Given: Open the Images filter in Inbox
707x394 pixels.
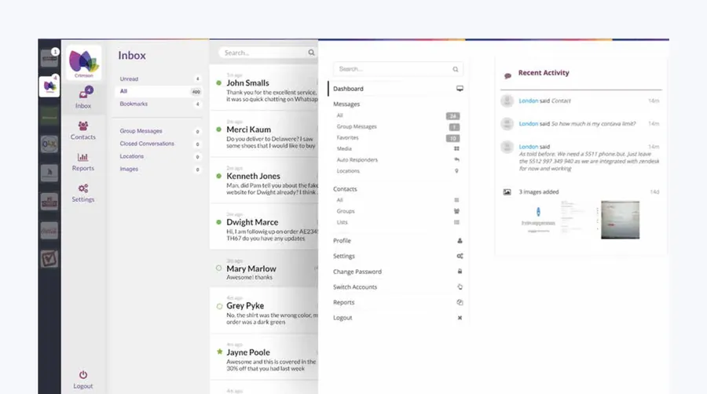Looking at the screenshot, I should [158, 170].
